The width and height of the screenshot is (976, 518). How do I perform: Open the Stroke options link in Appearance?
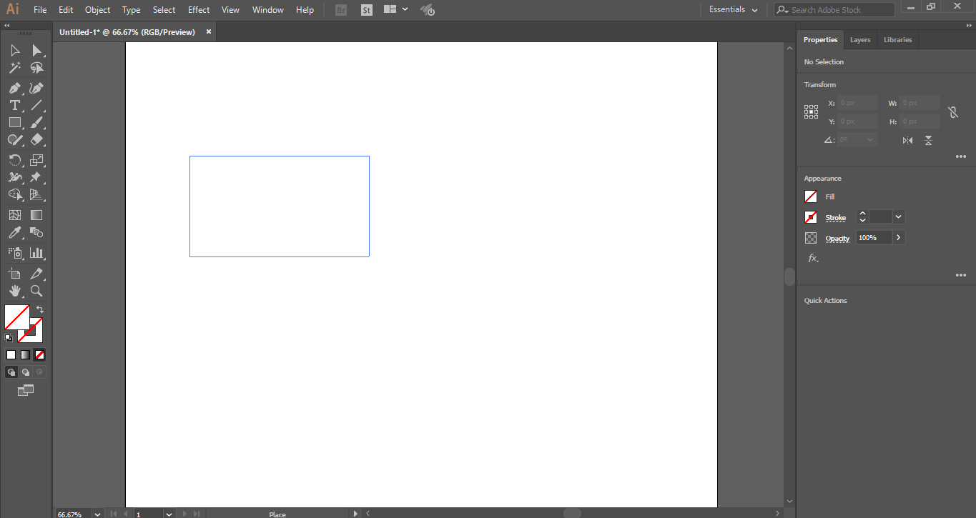[x=835, y=217]
